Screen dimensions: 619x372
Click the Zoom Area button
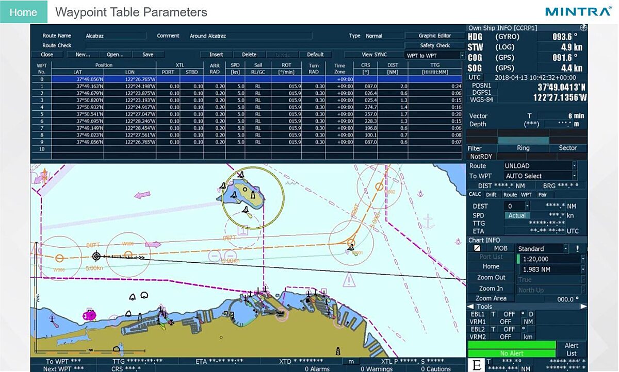491,298
